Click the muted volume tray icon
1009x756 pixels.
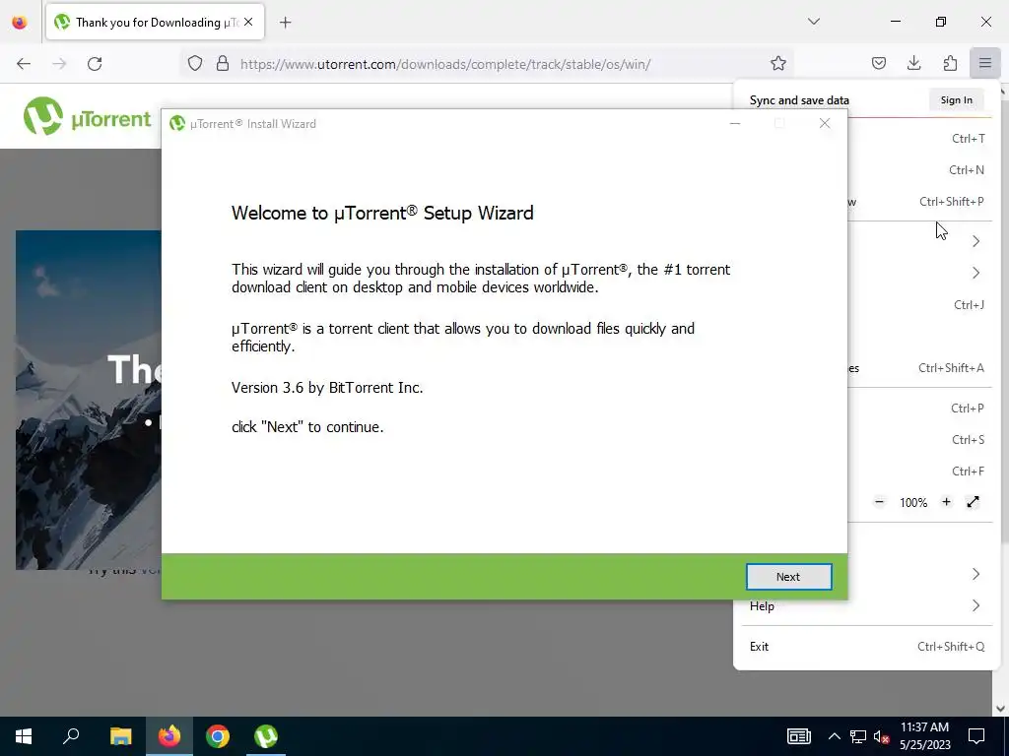(x=881, y=736)
